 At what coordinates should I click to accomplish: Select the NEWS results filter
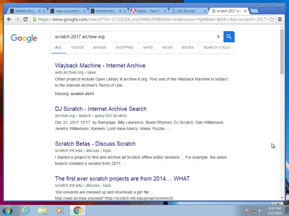167,47
